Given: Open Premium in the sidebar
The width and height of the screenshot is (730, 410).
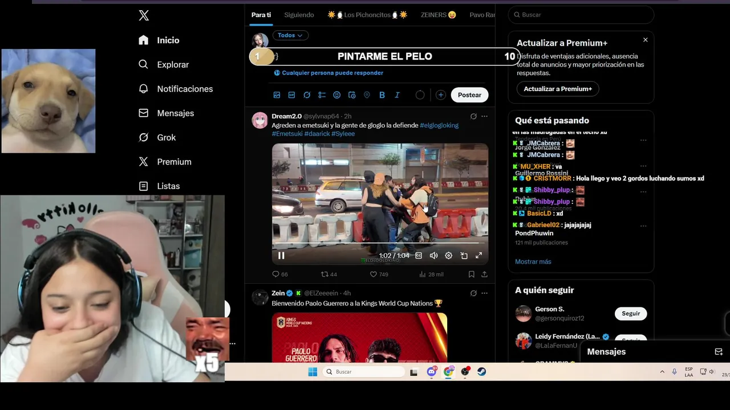Looking at the screenshot, I should click(x=165, y=162).
